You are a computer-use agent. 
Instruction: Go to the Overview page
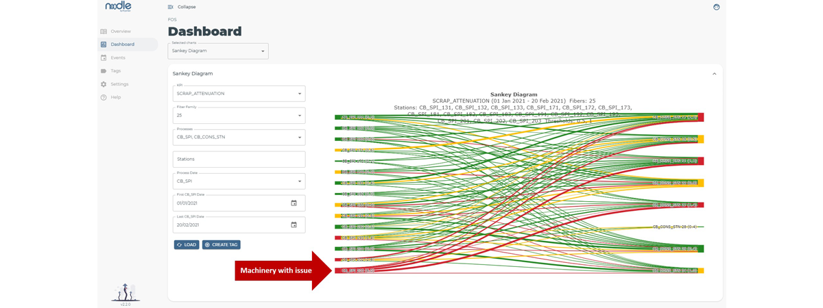tap(121, 31)
